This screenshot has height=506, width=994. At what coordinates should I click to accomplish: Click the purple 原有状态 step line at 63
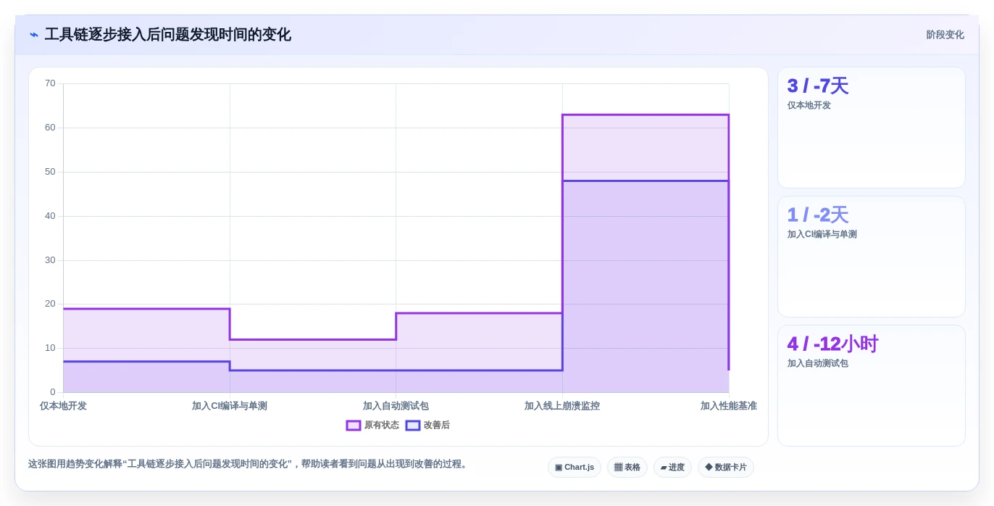click(x=646, y=115)
